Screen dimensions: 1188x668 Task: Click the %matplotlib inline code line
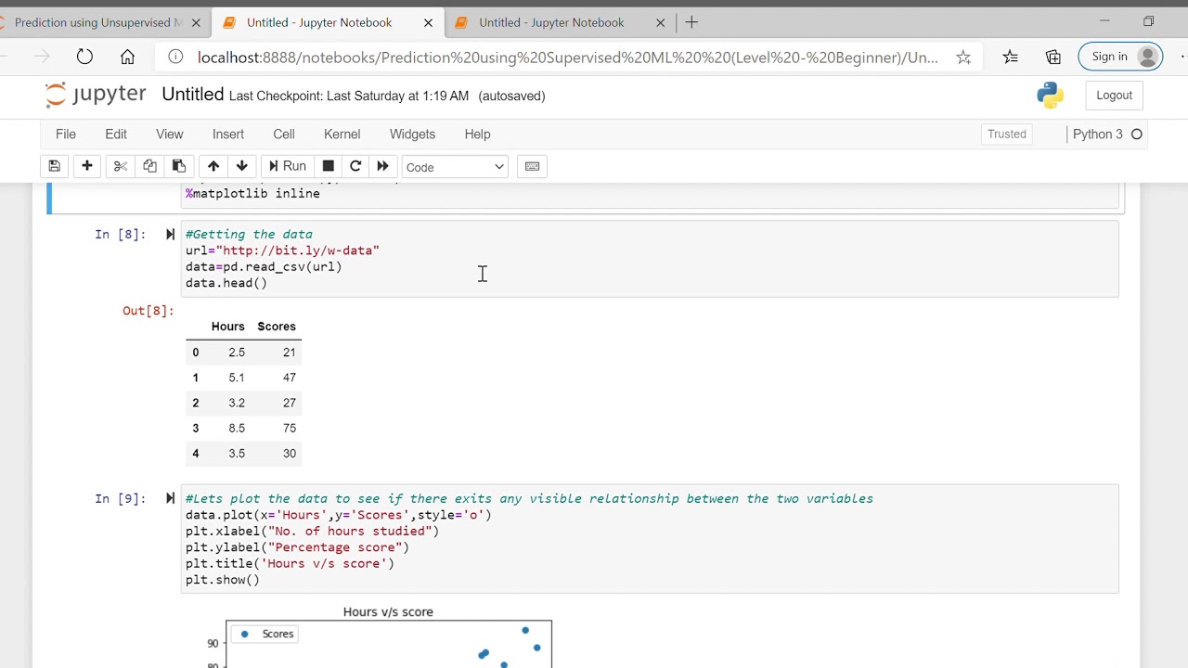(252, 193)
